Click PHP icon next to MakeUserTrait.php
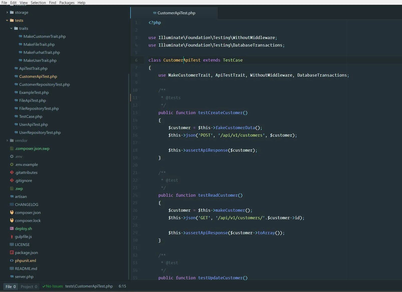 (21, 60)
